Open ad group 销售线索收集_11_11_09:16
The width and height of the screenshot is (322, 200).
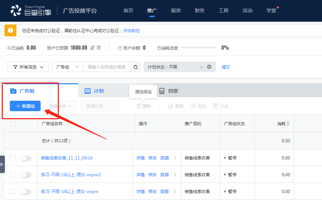pyautogui.click(x=67, y=158)
